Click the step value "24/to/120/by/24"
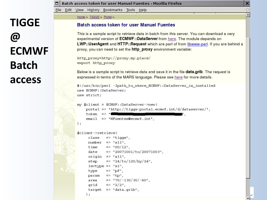The width and height of the screenshot is (267, 200). point(131,161)
